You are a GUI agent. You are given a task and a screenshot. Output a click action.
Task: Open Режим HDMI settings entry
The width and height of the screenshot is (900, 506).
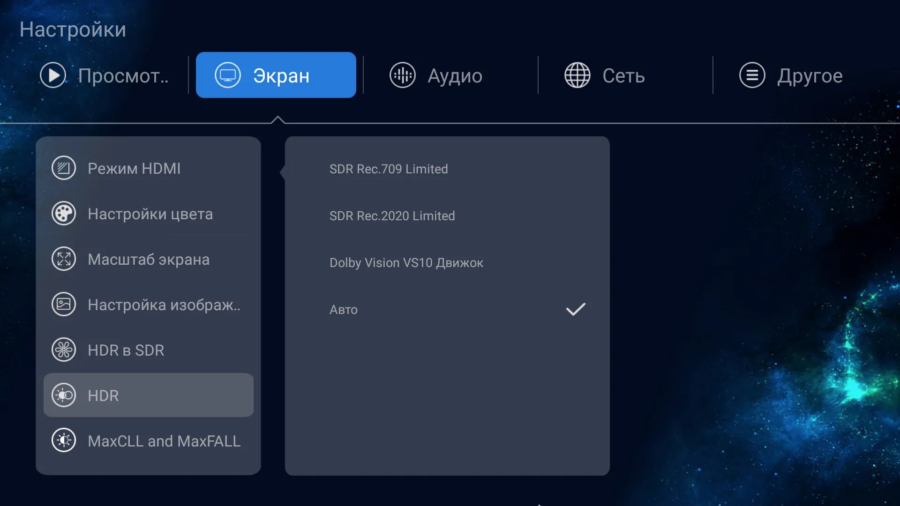click(134, 168)
